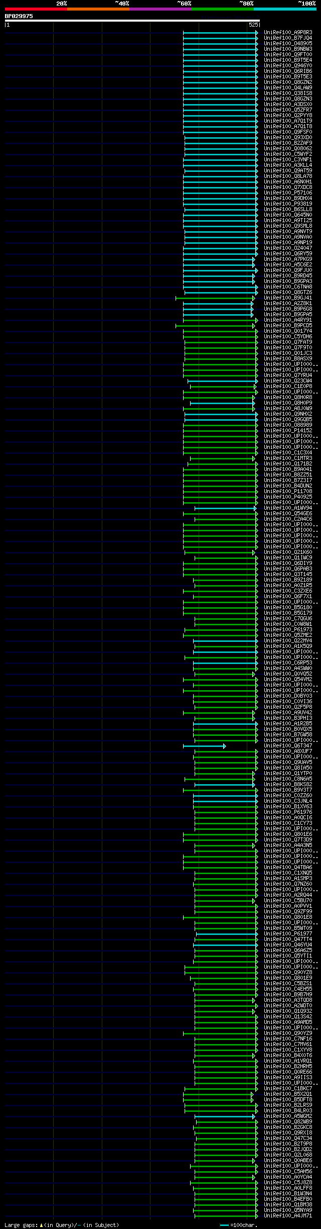Image resolution: width=321 pixels, height=1229 pixels.
Task: Click the UniRef100_P61973 label
Action: tap(288, 630)
